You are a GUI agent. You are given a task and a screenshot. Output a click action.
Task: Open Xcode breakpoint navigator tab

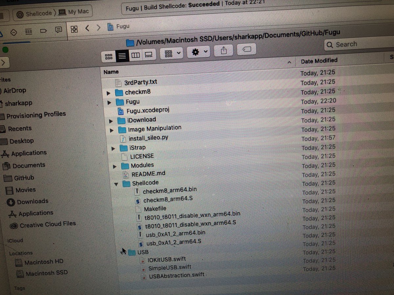[x=43, y=31]
